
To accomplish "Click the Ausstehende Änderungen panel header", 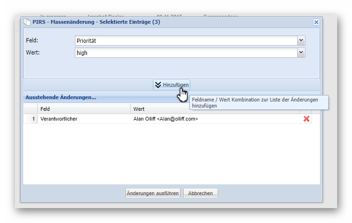I will [61, 98].
